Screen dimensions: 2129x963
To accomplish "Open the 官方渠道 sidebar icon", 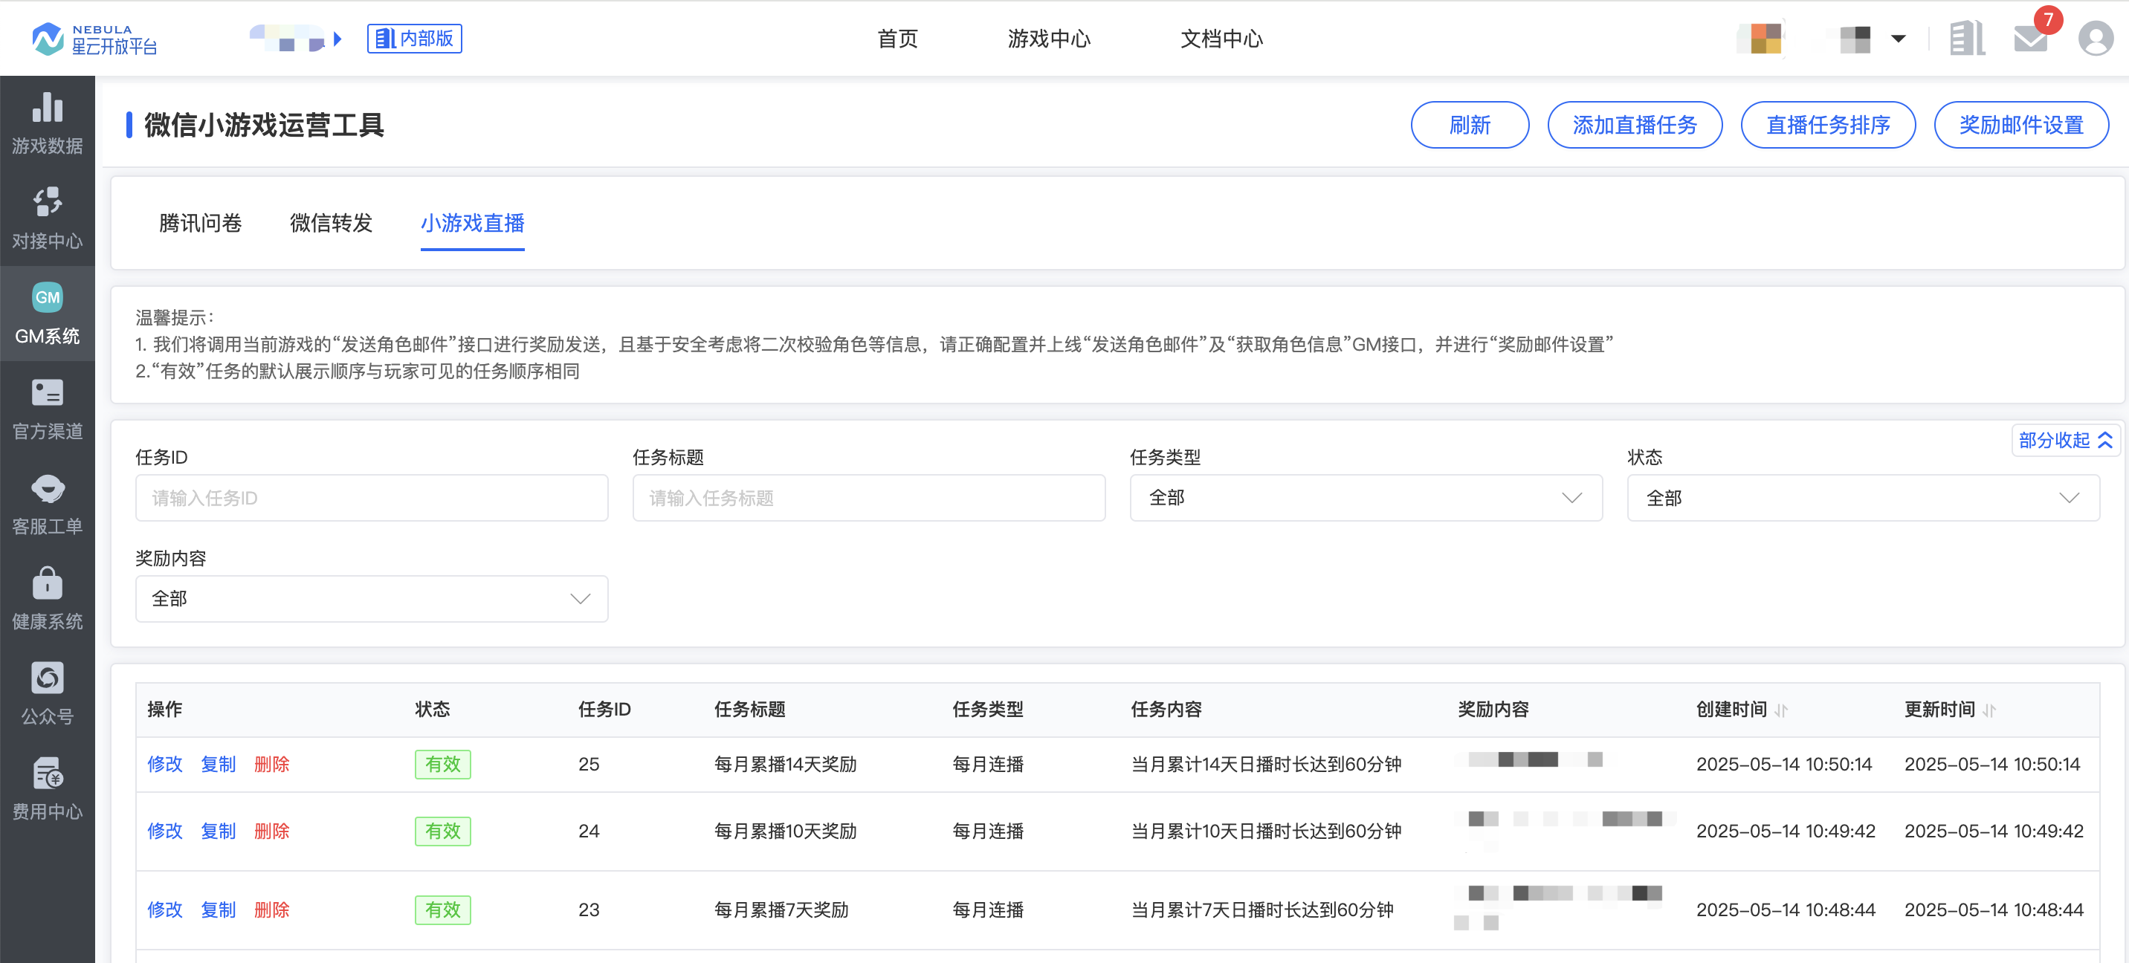I will click(x=47, y=394).
